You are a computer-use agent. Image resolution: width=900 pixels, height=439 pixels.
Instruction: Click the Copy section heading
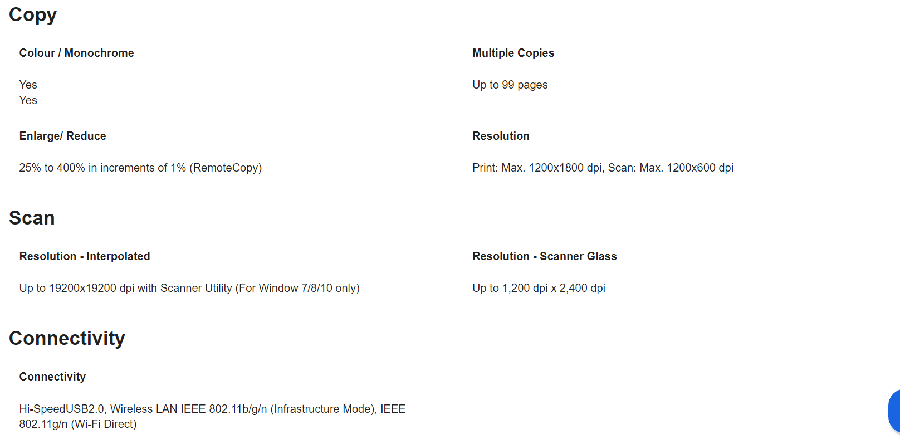tap(33, 15)
